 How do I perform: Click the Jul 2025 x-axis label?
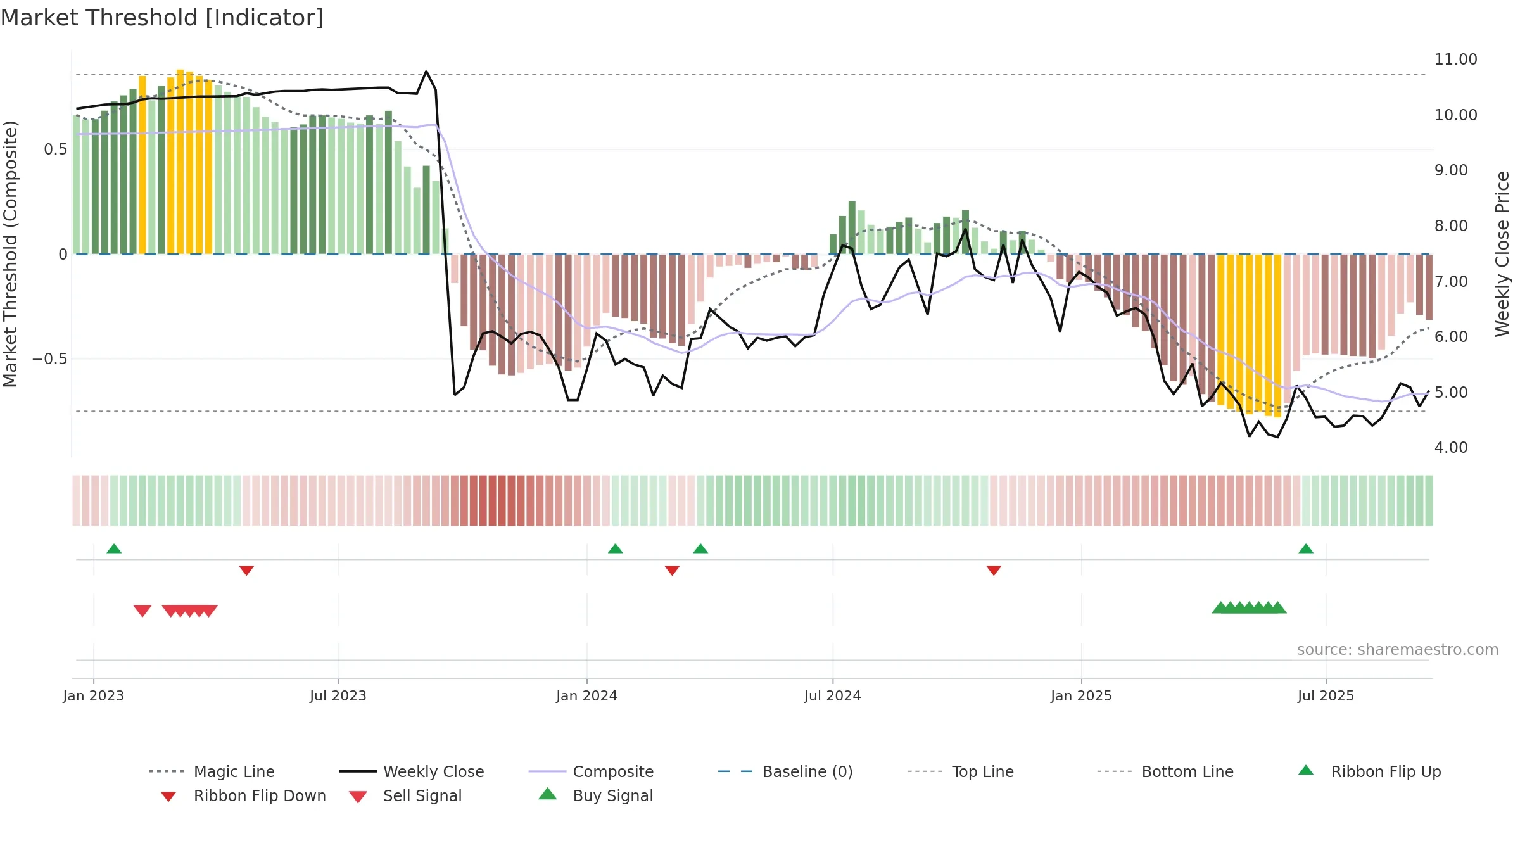click(1326, 695)
